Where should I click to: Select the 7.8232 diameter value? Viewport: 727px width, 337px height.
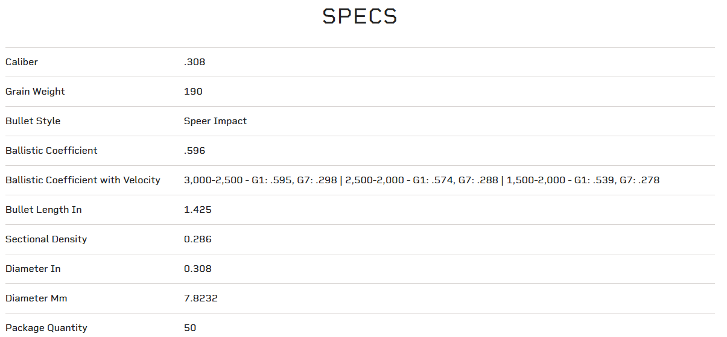point(200,298)
